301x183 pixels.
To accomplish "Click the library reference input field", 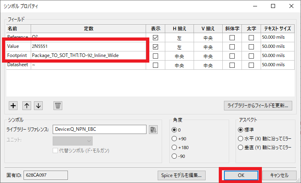I will (x=99, y=129).
